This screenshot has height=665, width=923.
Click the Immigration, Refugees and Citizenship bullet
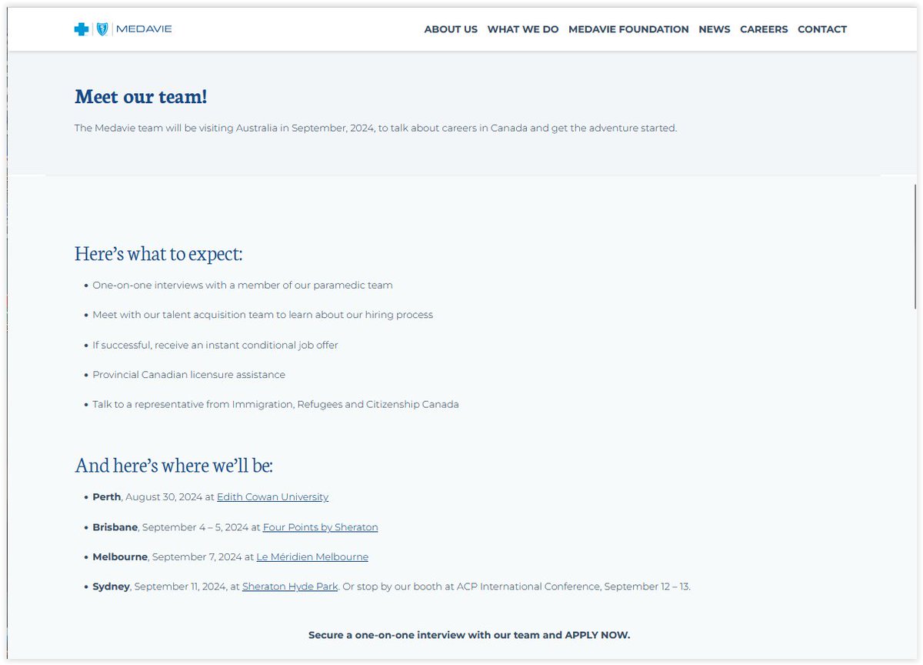click(x=275, y=404)
